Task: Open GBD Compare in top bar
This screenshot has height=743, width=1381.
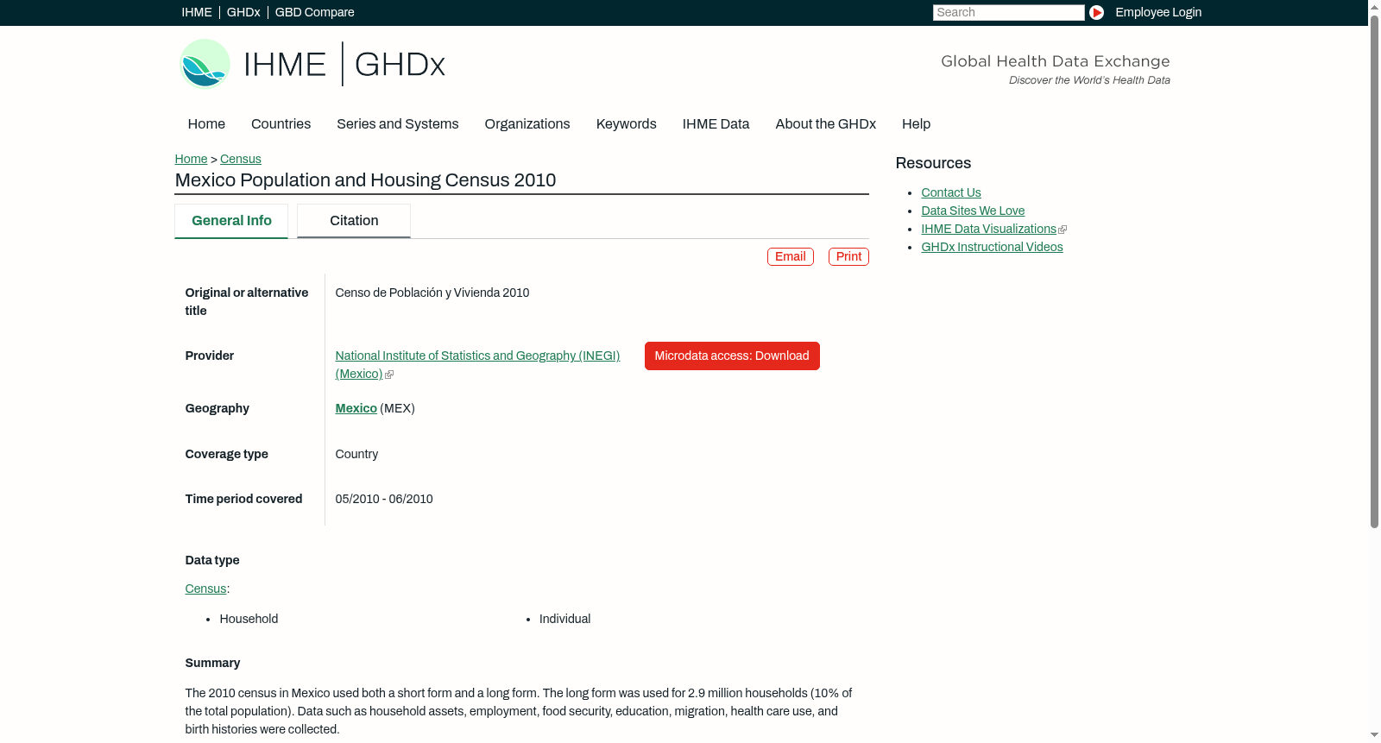Action: (315, 12)
